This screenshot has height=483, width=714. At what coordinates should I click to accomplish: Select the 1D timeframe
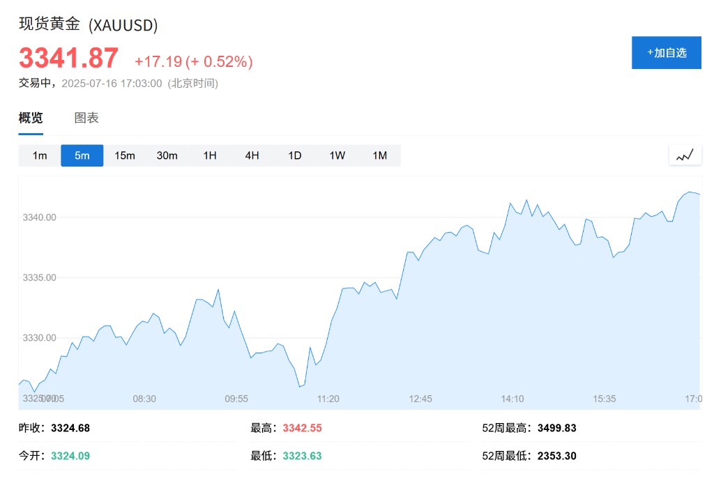tap(295, 155)
